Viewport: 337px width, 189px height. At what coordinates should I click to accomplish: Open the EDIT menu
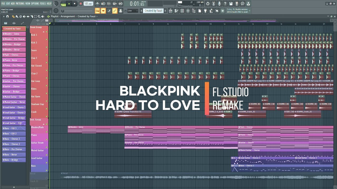[8, 3]
